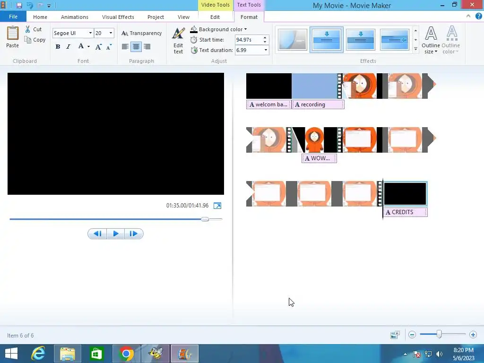Select the 'recording' caption
The image size is (484, 363).
[x=318, y=104]
